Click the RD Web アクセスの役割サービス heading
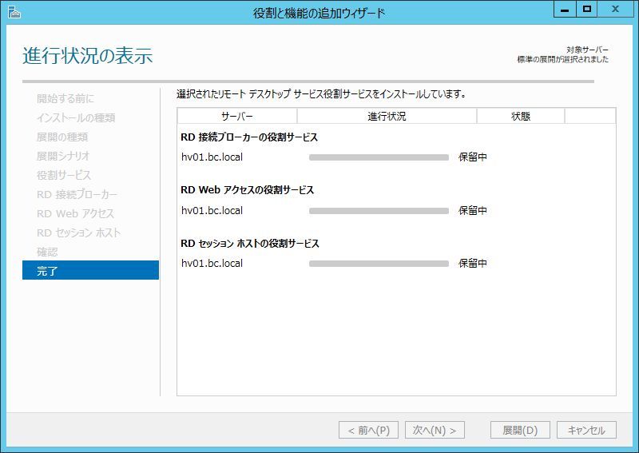Image resolution: width=639 pixels, height=453 pixels. point(248,190)
